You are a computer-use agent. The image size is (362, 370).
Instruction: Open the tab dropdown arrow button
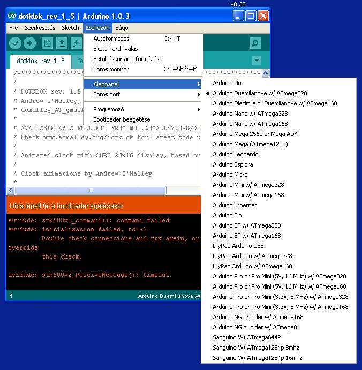257,61
